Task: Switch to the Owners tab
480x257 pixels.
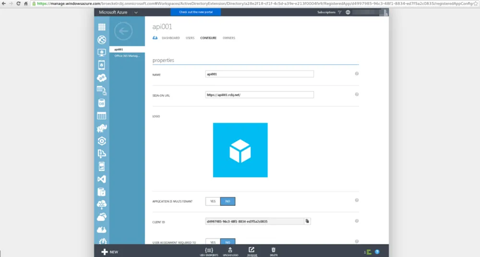Action: pos(229,38)
